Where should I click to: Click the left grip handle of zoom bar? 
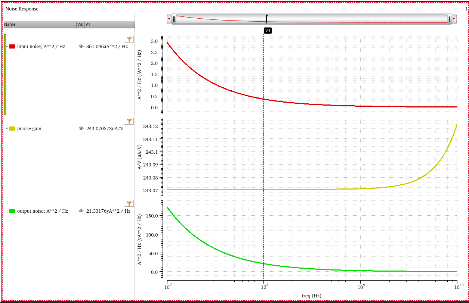click(x=174, y=19)
